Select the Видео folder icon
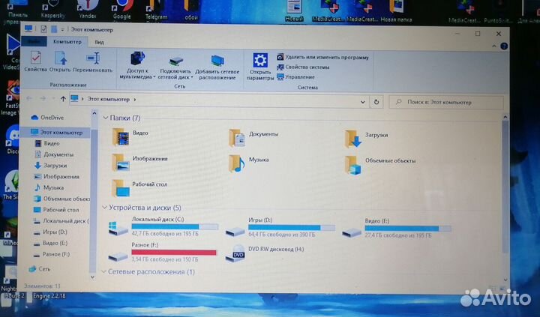 [x=121, y=137]
